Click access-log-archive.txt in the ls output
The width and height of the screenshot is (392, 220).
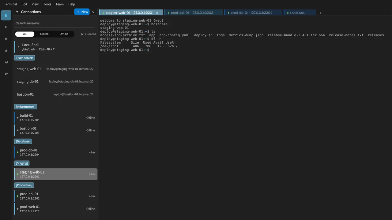123,35
